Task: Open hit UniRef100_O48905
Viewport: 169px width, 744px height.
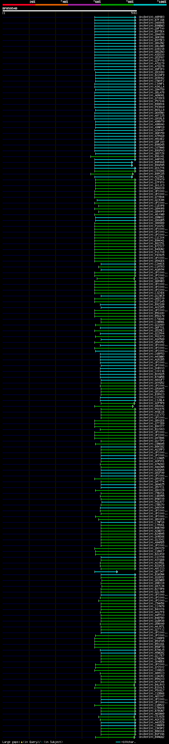Action: (152, 23)
